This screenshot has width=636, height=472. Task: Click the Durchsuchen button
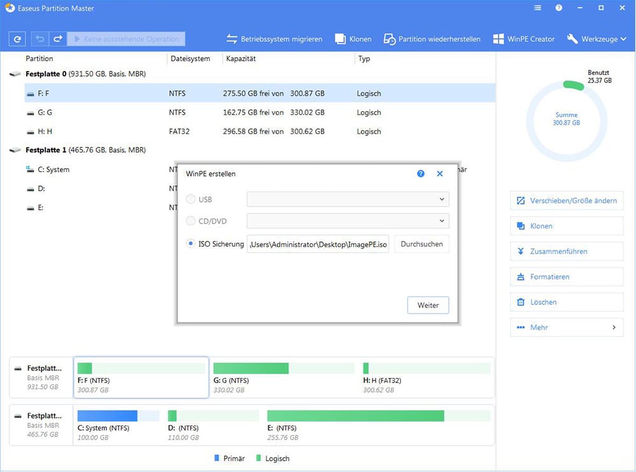click(x=422, y=244)
